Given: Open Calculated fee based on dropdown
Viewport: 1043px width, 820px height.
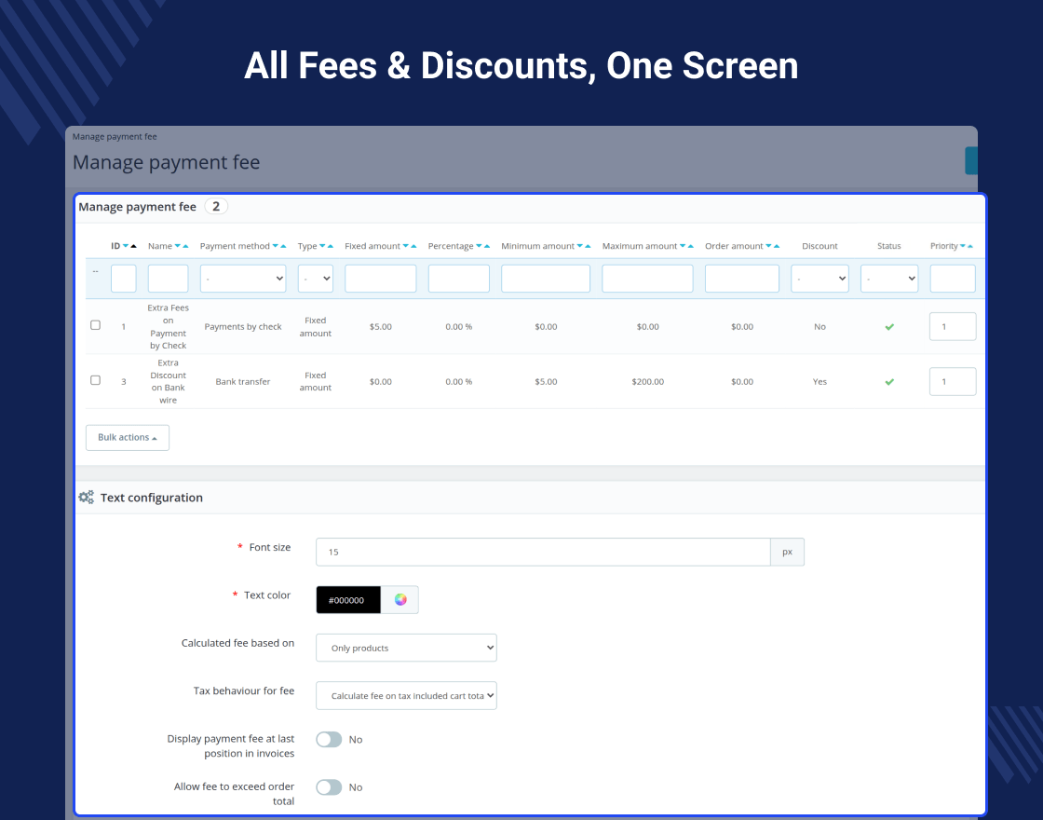Looking at the screenshot, I should [x=406, y=648].
